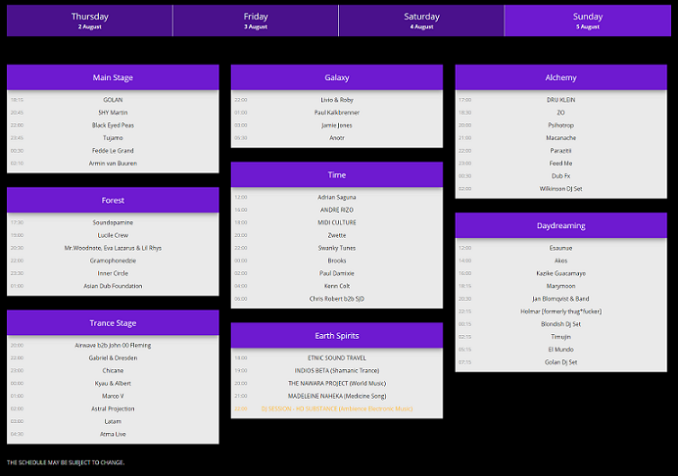Select MIDI CULTURE in the Time lineup
The image size is (678, 476).
click(x=337, y=222)
